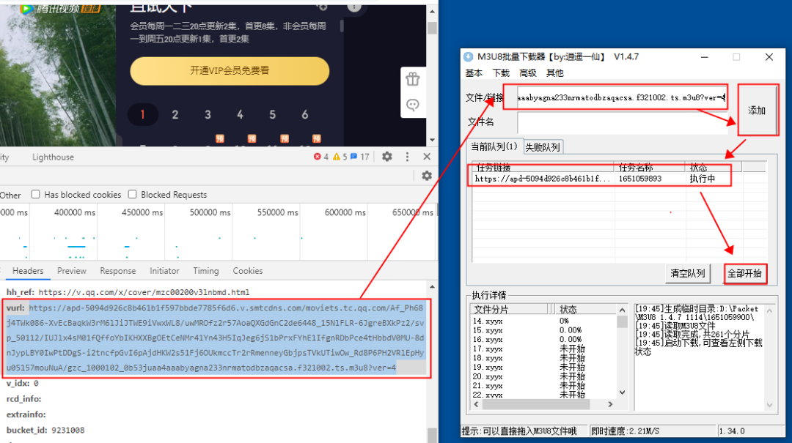Open the chat feedback bubble icon
Image resolution: width=792 pixels, height=443 pixels.
pos(413,105)
